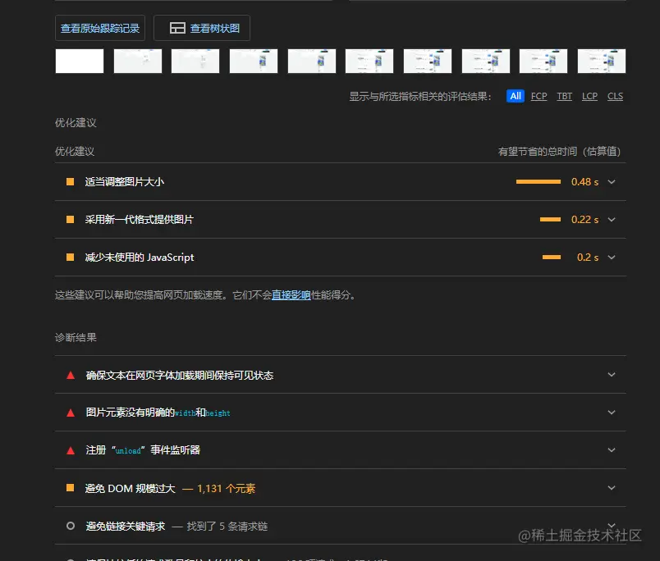
Task: Click the 0.48 s savings bar
Action: (539, 182)
